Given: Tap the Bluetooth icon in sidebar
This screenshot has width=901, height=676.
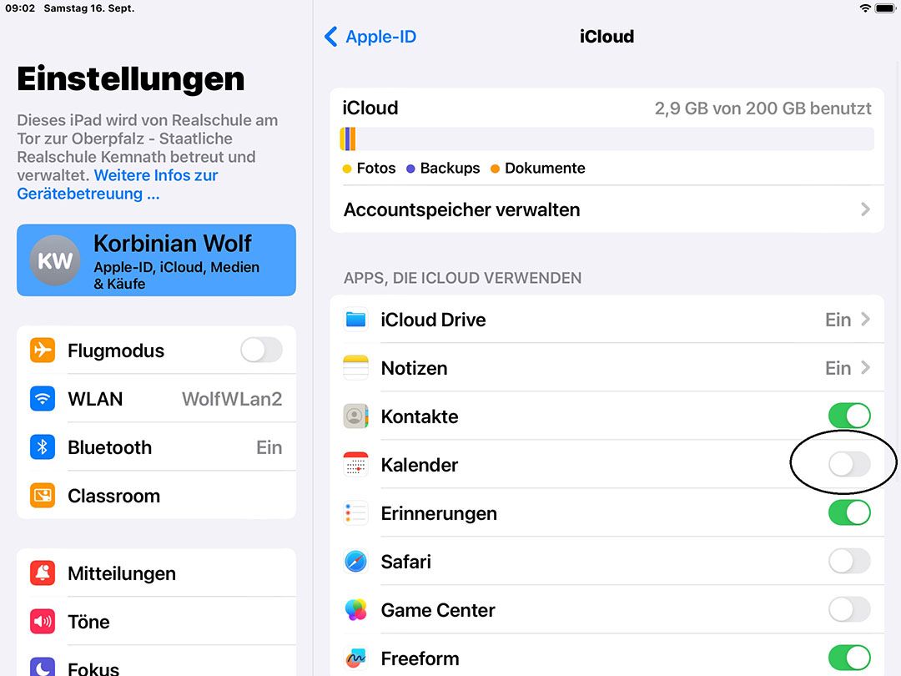Looking at the screenshot, I should 43,446.
